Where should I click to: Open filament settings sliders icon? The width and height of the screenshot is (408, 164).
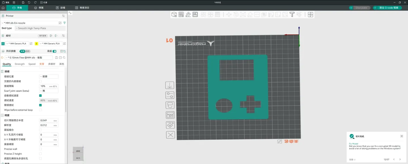click(x=63, y=36)
